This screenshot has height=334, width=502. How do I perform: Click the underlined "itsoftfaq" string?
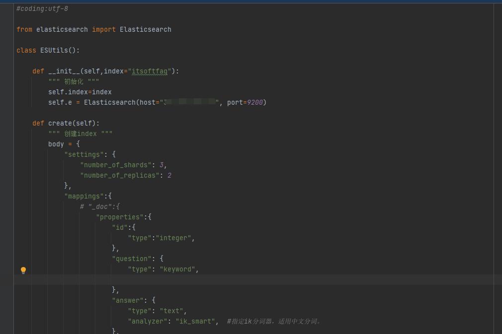(x=150, y=71)
